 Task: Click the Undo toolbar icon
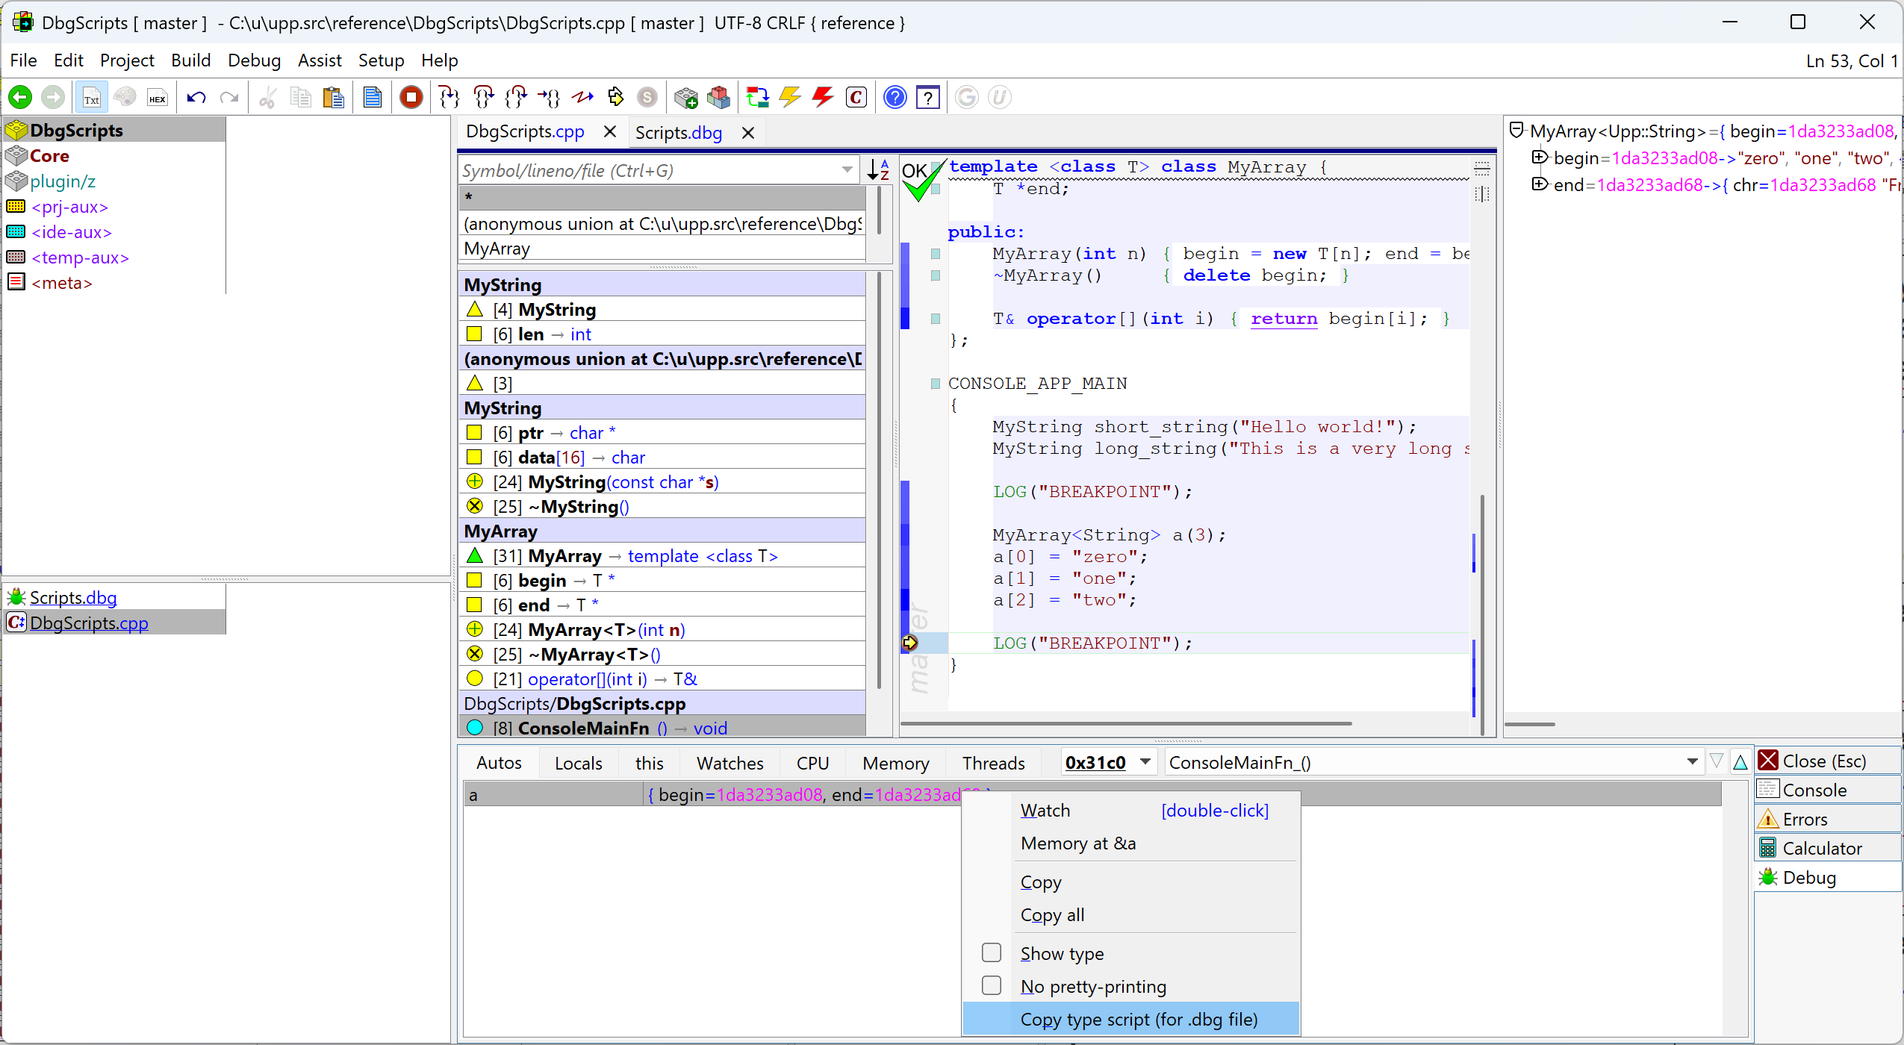click(x=196, y=98)
